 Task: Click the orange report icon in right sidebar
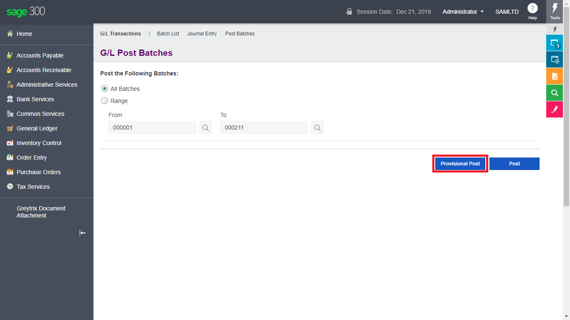(555, 76)
